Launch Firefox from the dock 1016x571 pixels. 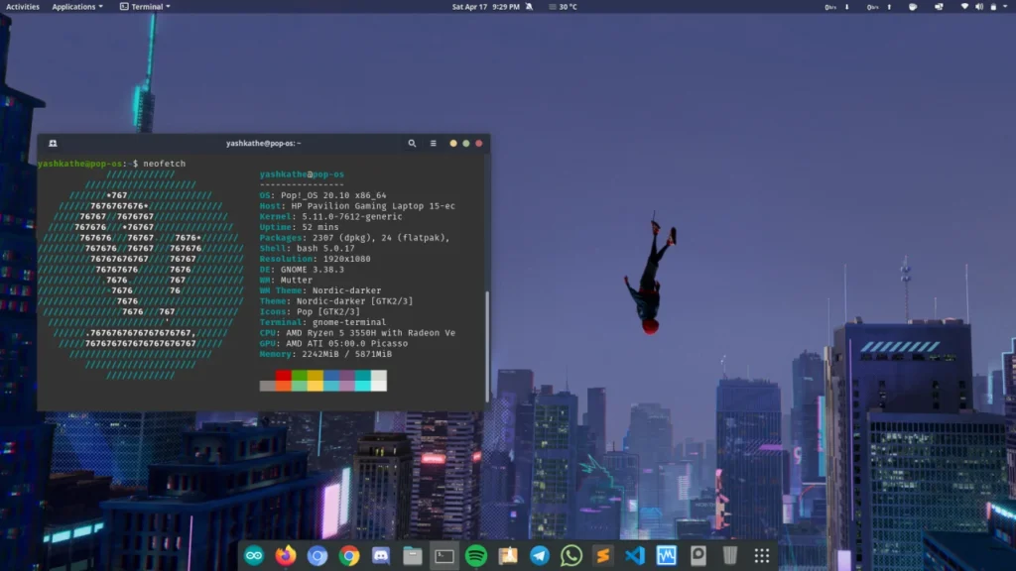286,555
